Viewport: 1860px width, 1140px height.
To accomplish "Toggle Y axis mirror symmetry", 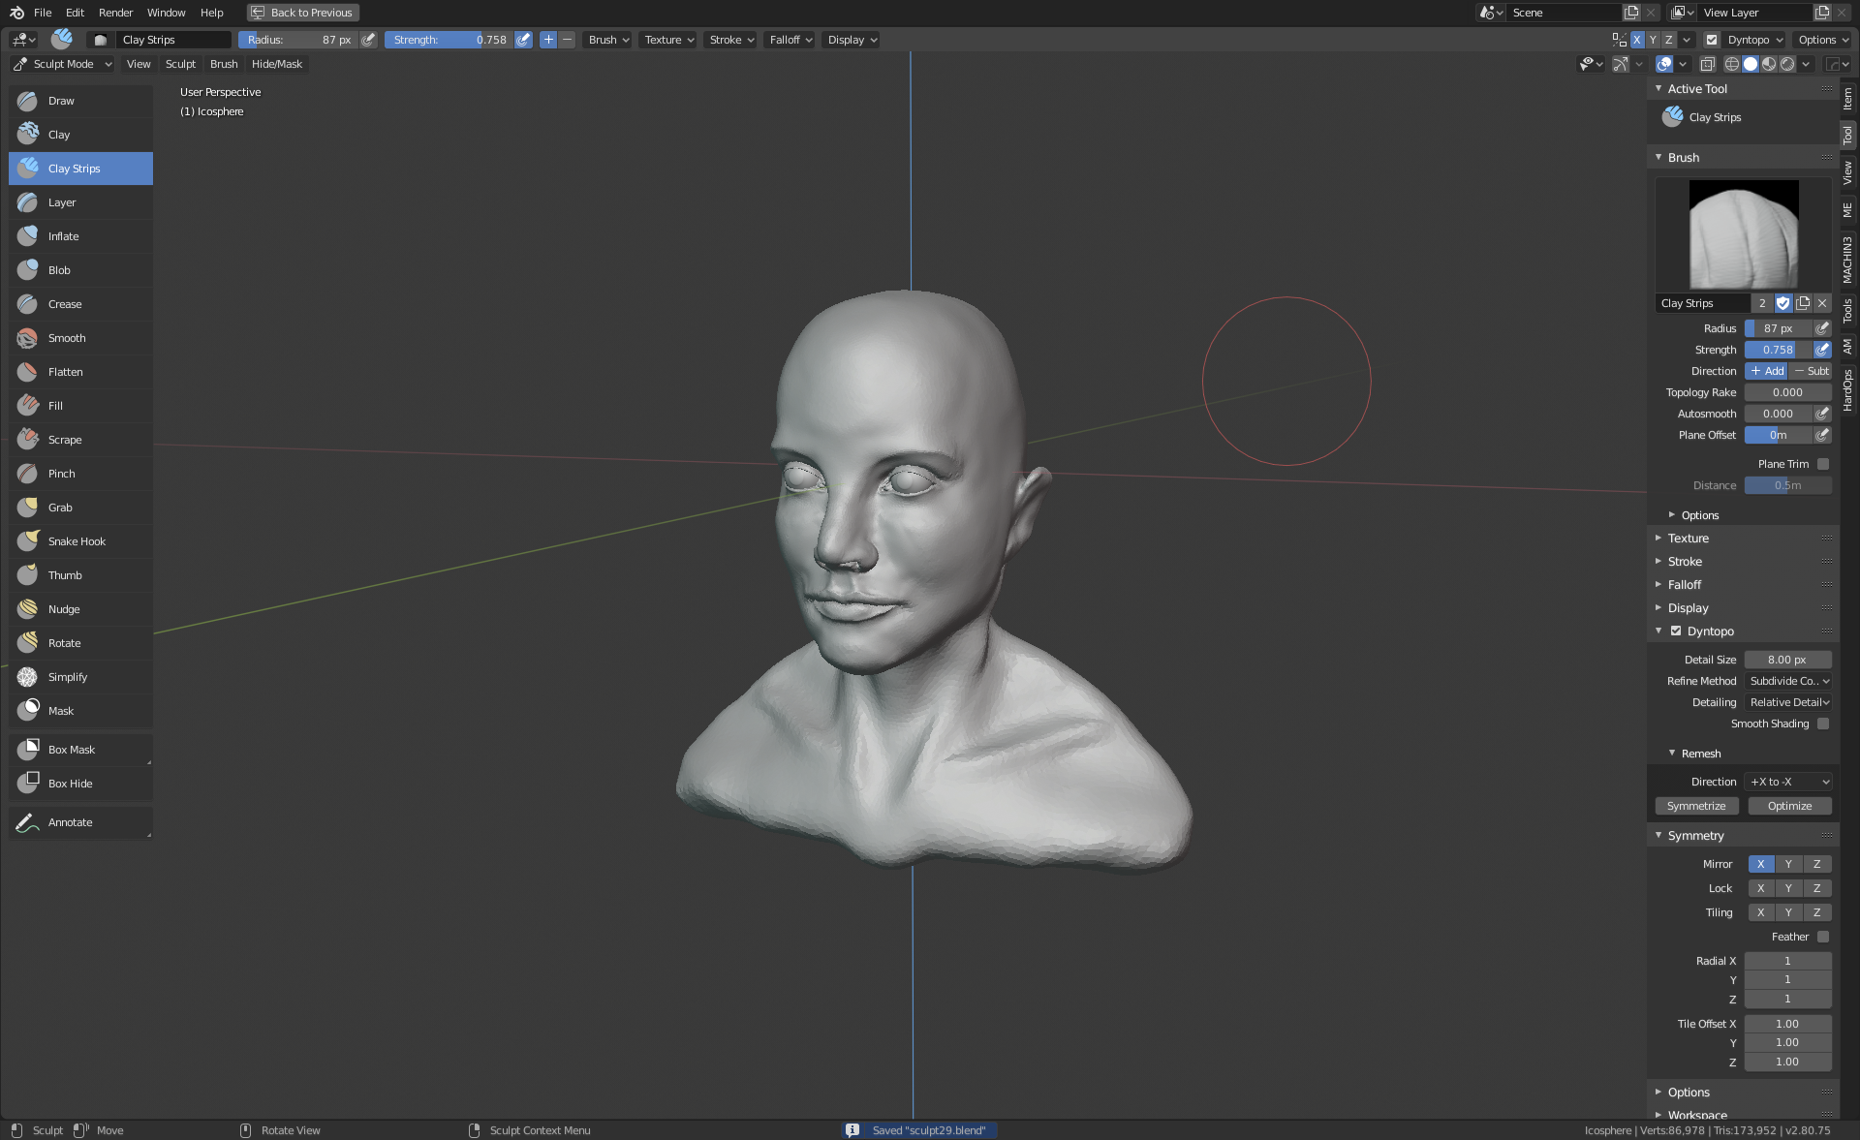I will click(x=1788, y=864).
